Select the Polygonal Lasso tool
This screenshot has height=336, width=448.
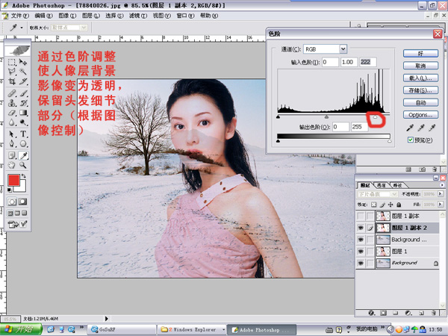[12, 72]
